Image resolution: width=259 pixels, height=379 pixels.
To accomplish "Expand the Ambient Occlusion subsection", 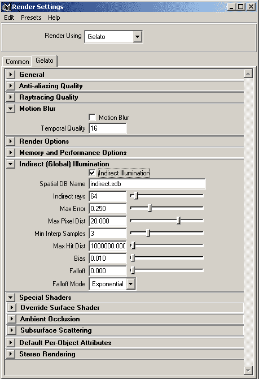I will pyautogui.click(x=12, y=319).
